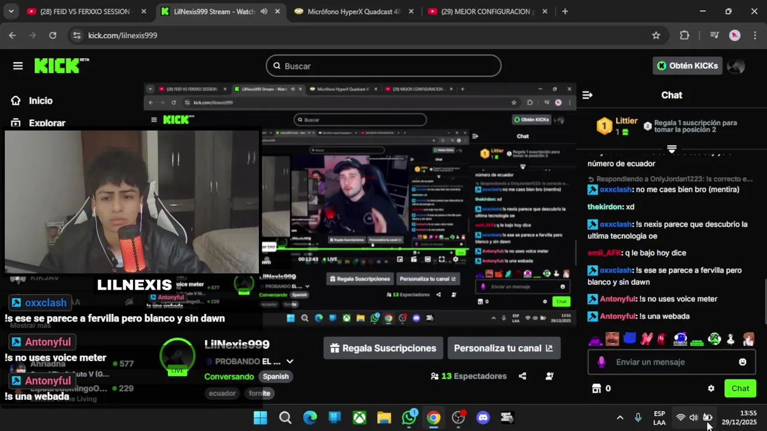The image size is (767, 431).
Task: Click Explorar in the Kick sidebar
Action: click(x=47, y=123)
